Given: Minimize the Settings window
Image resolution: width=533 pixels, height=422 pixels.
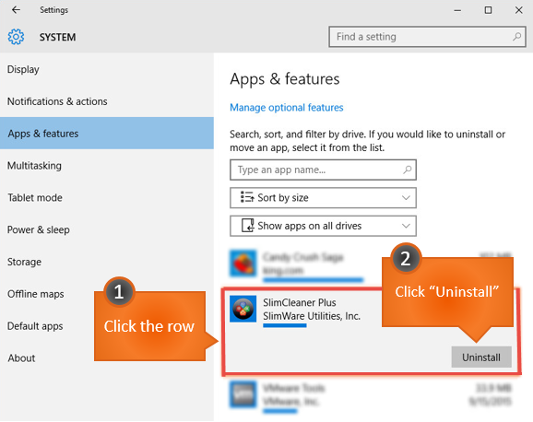Looking at the screenshot, I should [x=457, y=10].
